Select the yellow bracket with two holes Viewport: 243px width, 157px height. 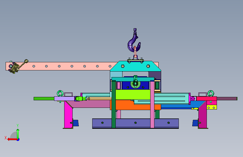point(212,107)
